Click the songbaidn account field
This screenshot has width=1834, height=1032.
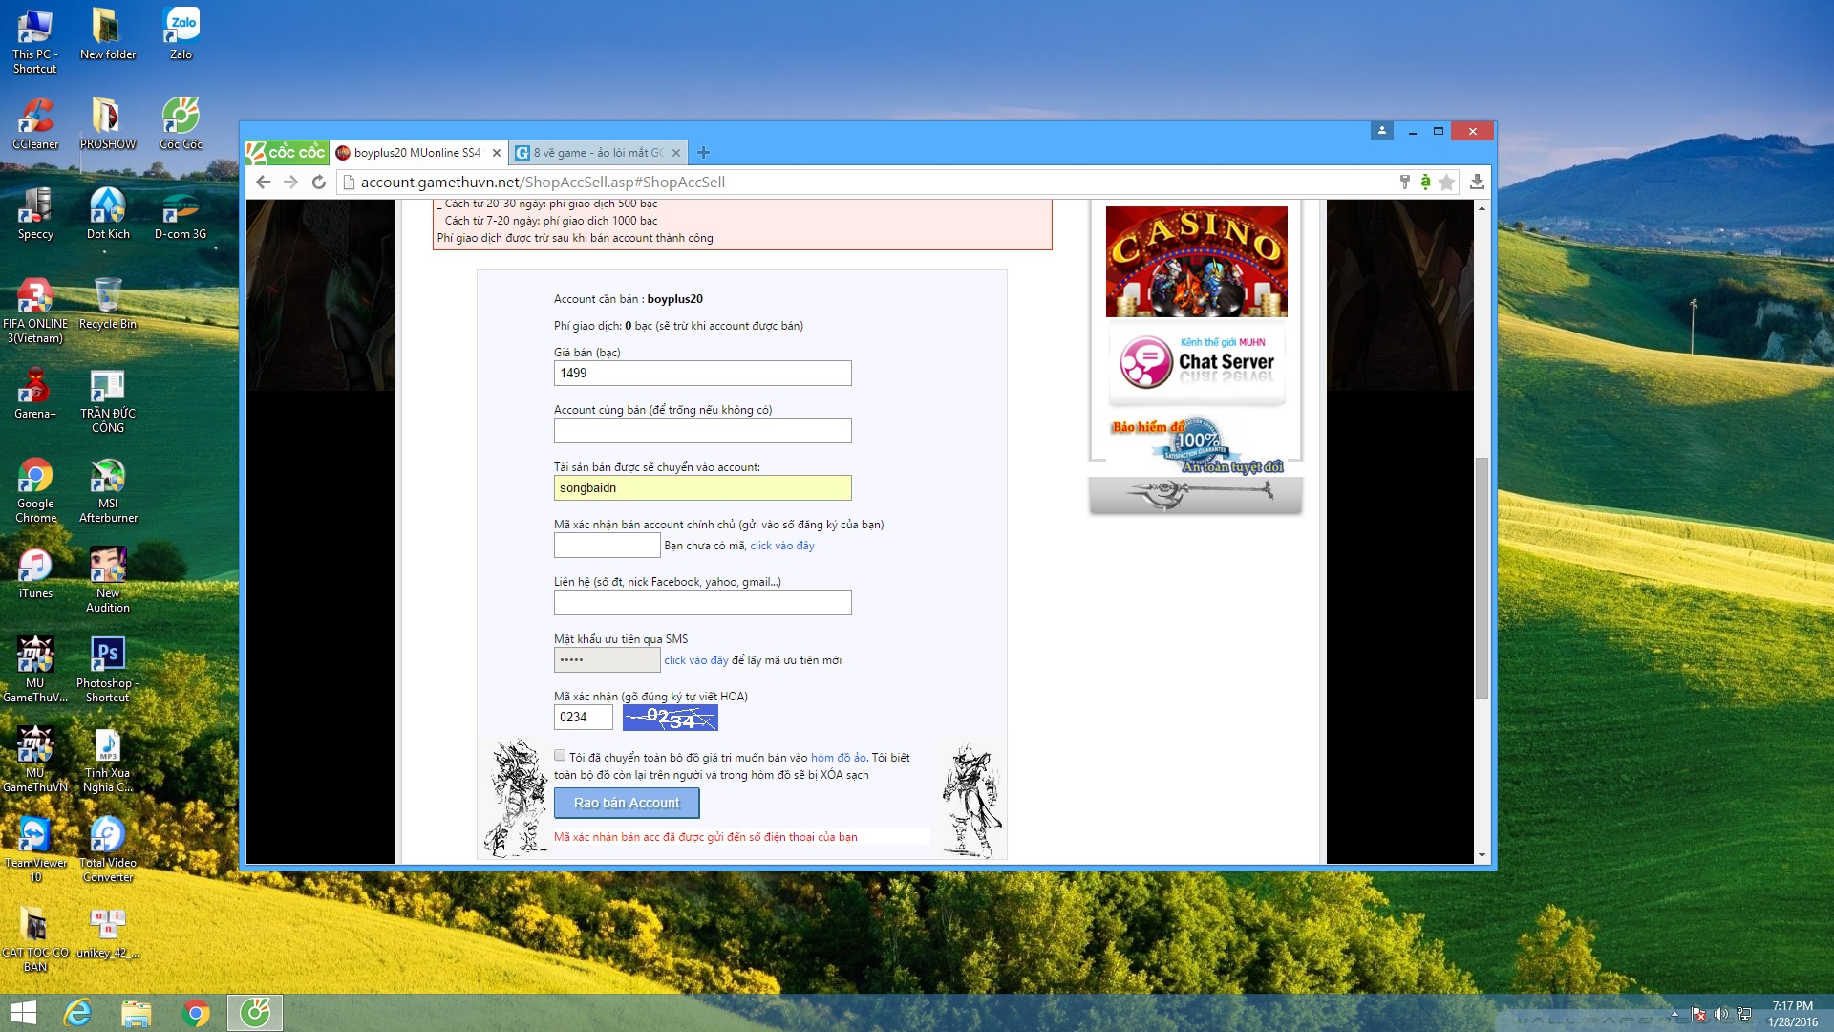pyautogui.click(x=702, y=487)
